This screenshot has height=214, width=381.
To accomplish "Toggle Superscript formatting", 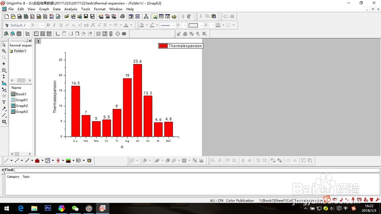I will pos(67,25).
